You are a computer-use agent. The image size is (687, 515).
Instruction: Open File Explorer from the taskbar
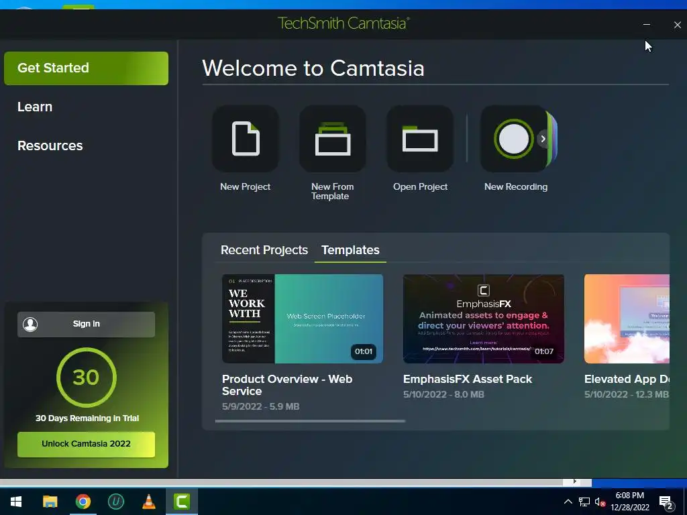[50, 502]
